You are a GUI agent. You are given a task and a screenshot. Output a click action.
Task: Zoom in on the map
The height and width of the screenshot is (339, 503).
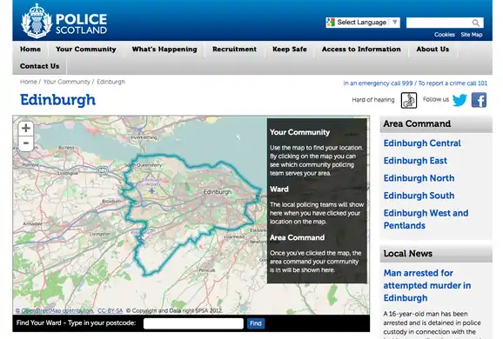tap(26, 128)
